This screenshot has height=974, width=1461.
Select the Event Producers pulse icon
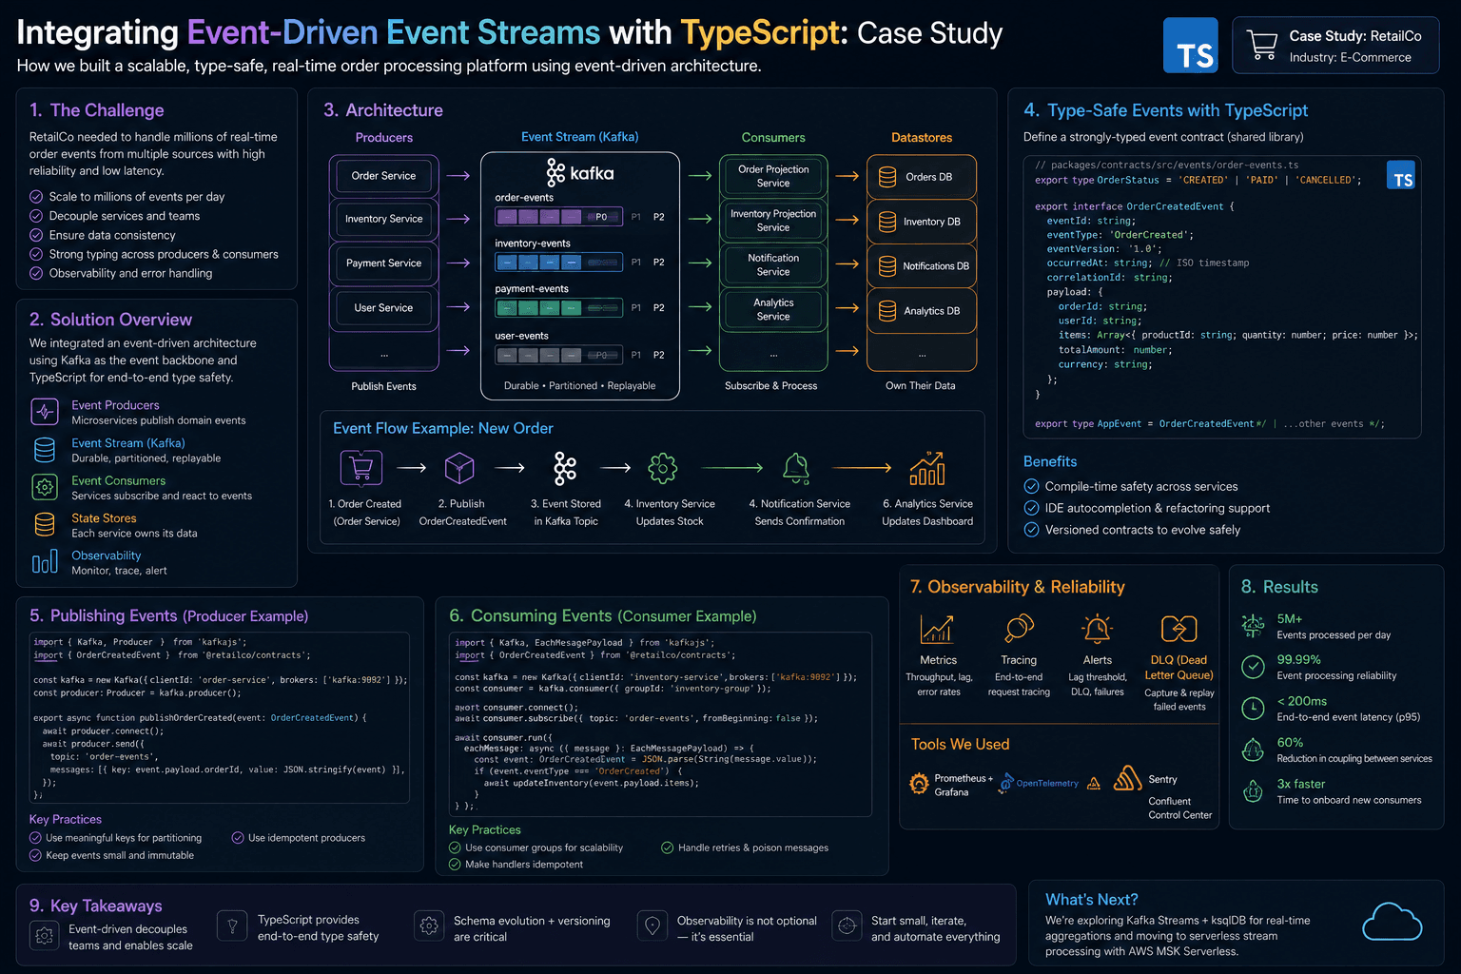click(45, 412)
